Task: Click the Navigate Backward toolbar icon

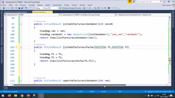Action: coord(4,8)
